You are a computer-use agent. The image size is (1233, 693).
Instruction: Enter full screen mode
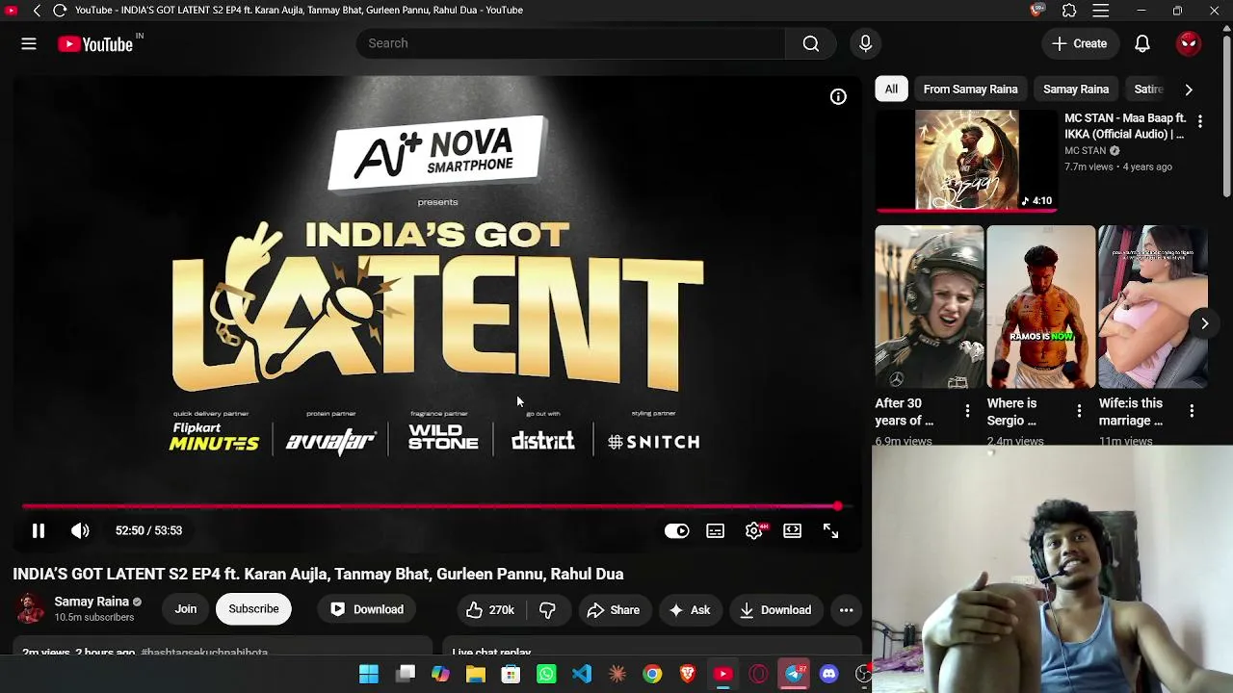[830, 531]
